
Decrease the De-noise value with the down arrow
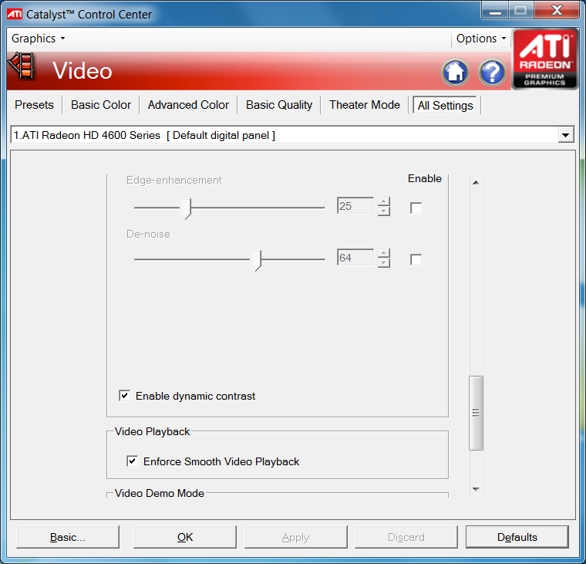coord(384,262)
